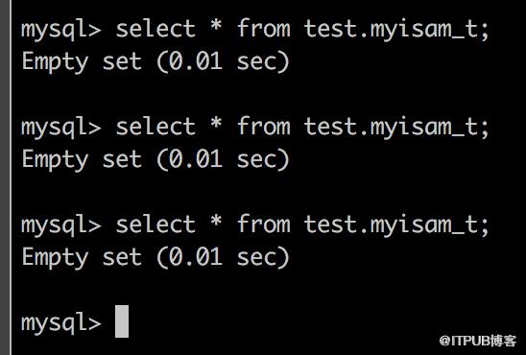Viewport: 526px width, 355px height.
Task: Click (0.01 sec) in the first result
Action: [223, 62]
